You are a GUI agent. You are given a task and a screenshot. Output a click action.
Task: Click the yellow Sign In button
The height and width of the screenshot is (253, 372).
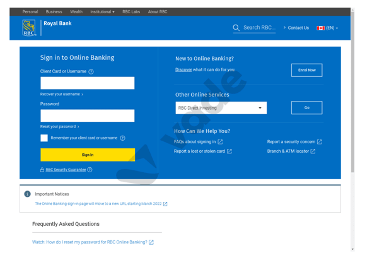[x=88, y=155]
